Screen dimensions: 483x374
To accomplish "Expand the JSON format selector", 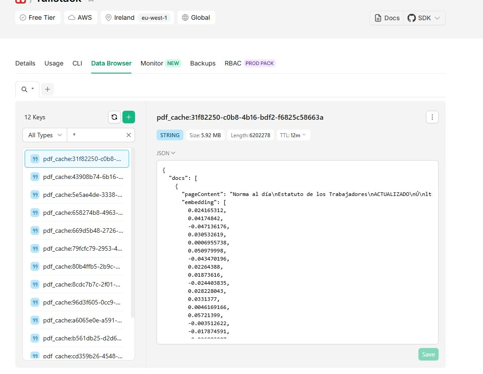I will click(165, 153).
